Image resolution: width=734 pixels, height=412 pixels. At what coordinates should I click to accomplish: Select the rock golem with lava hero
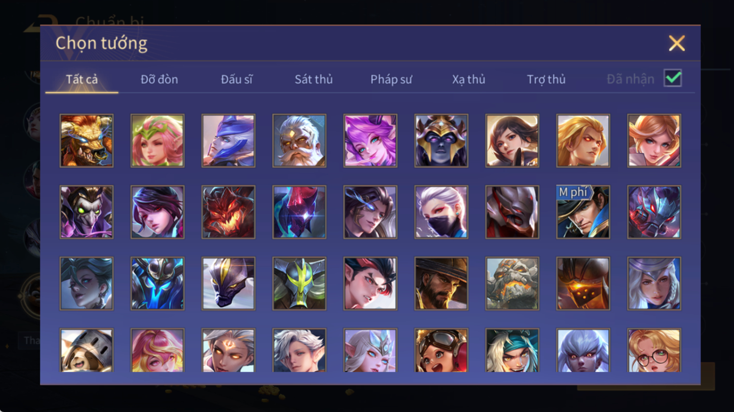coord(512,283)
